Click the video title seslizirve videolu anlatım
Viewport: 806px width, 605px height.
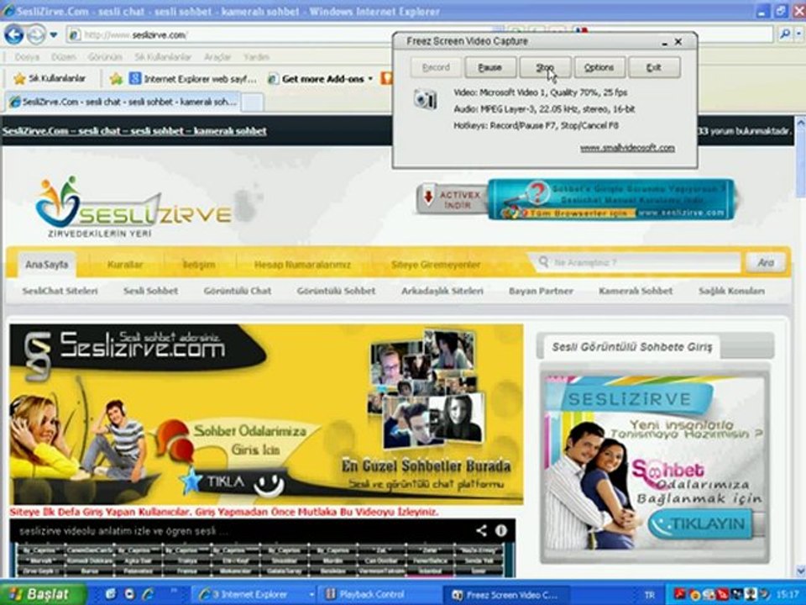[x=123, y=531]
